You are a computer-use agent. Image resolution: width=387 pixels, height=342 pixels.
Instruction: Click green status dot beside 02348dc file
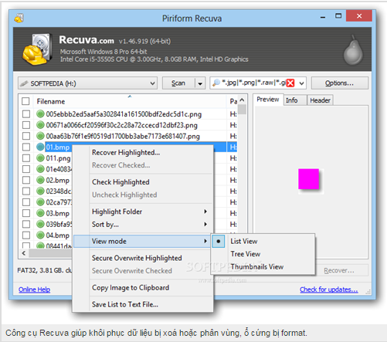coord(40,191)
